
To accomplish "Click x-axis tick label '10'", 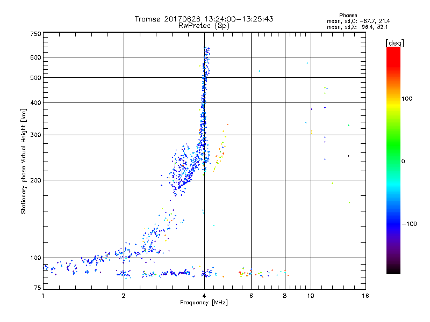I will [311, 296].
